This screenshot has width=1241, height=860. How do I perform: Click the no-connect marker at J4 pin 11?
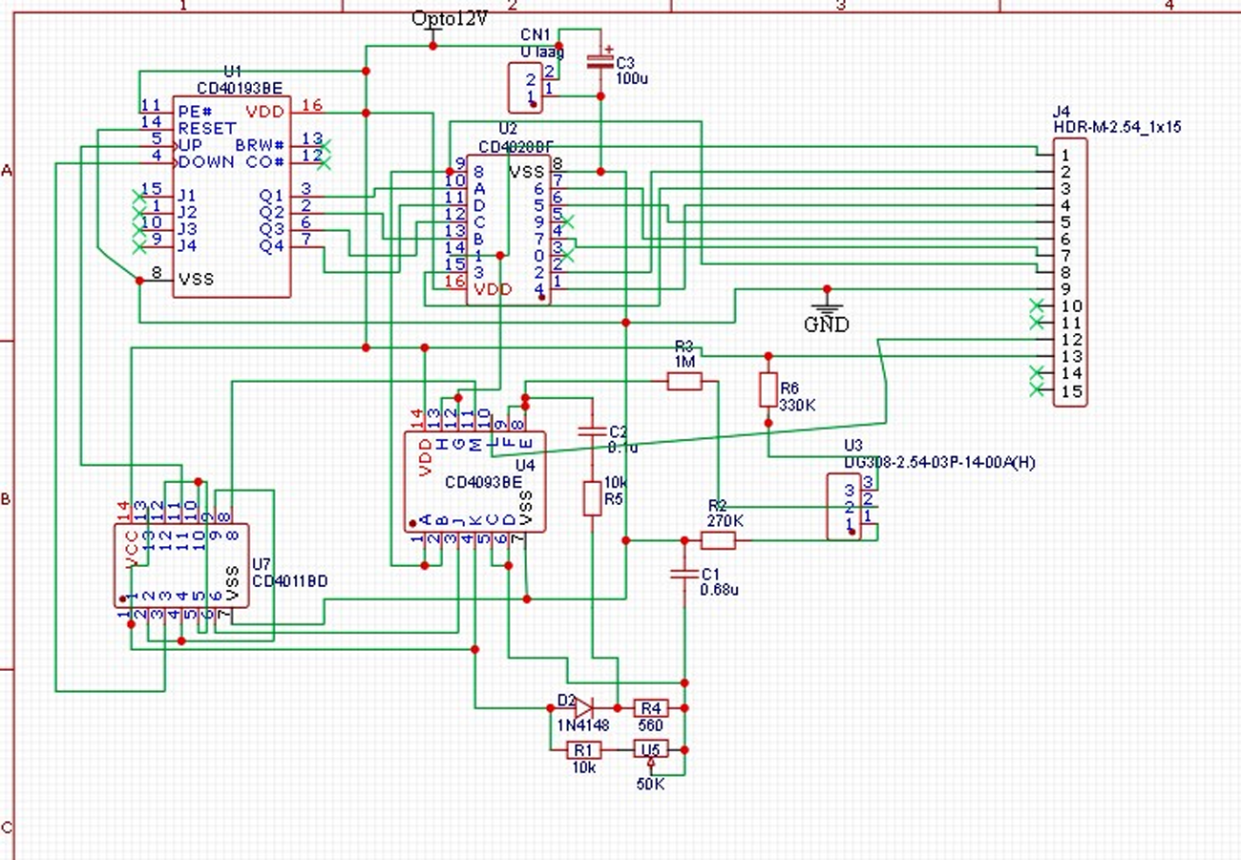(x=1036, y=323)
